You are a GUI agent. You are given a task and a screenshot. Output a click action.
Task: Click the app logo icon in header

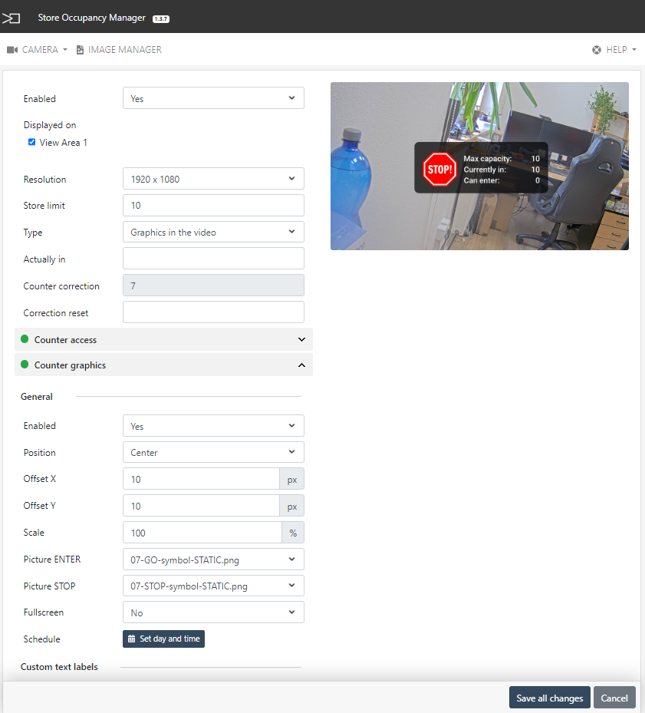point(11,18)
